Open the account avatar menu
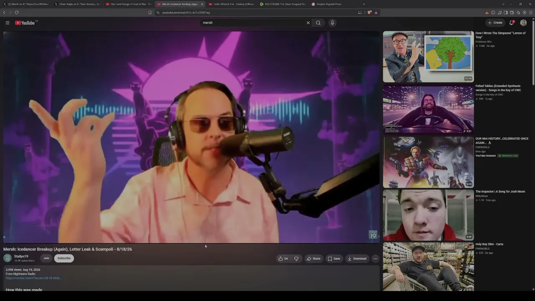 pyautogui.click(x=523, y=23)
